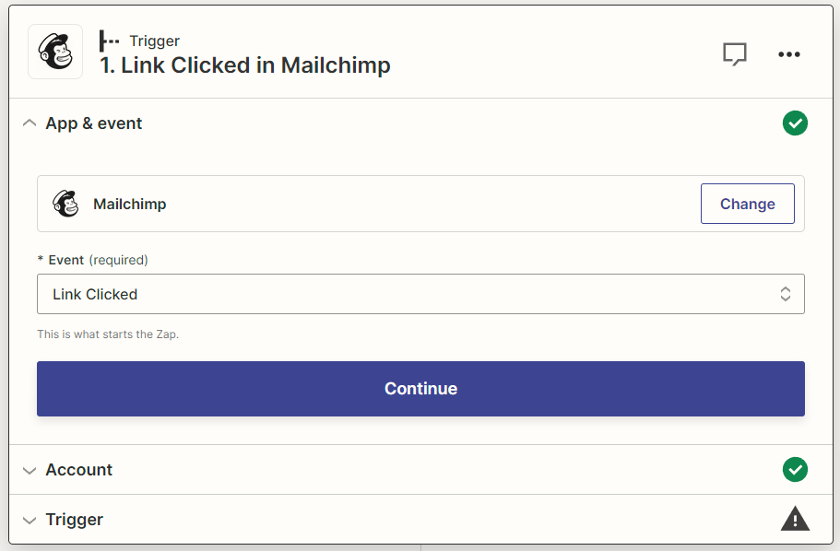Open the Trigger section header
The height and width of the screenshot is (551, 840).
pyautogui.click(x=420, y=520)
